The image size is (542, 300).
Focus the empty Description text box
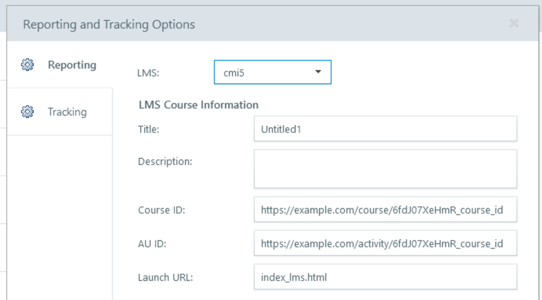[385, 169]
